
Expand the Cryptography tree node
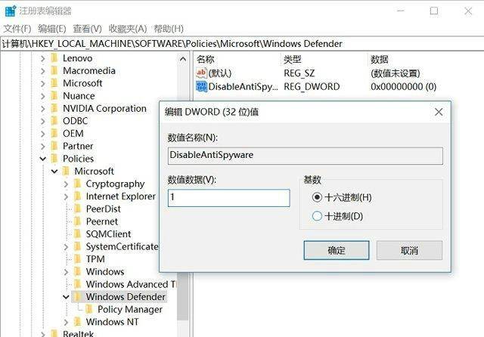tap(66, 184)
